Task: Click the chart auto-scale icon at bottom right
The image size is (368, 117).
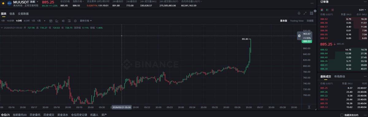Action: [309, 107]
